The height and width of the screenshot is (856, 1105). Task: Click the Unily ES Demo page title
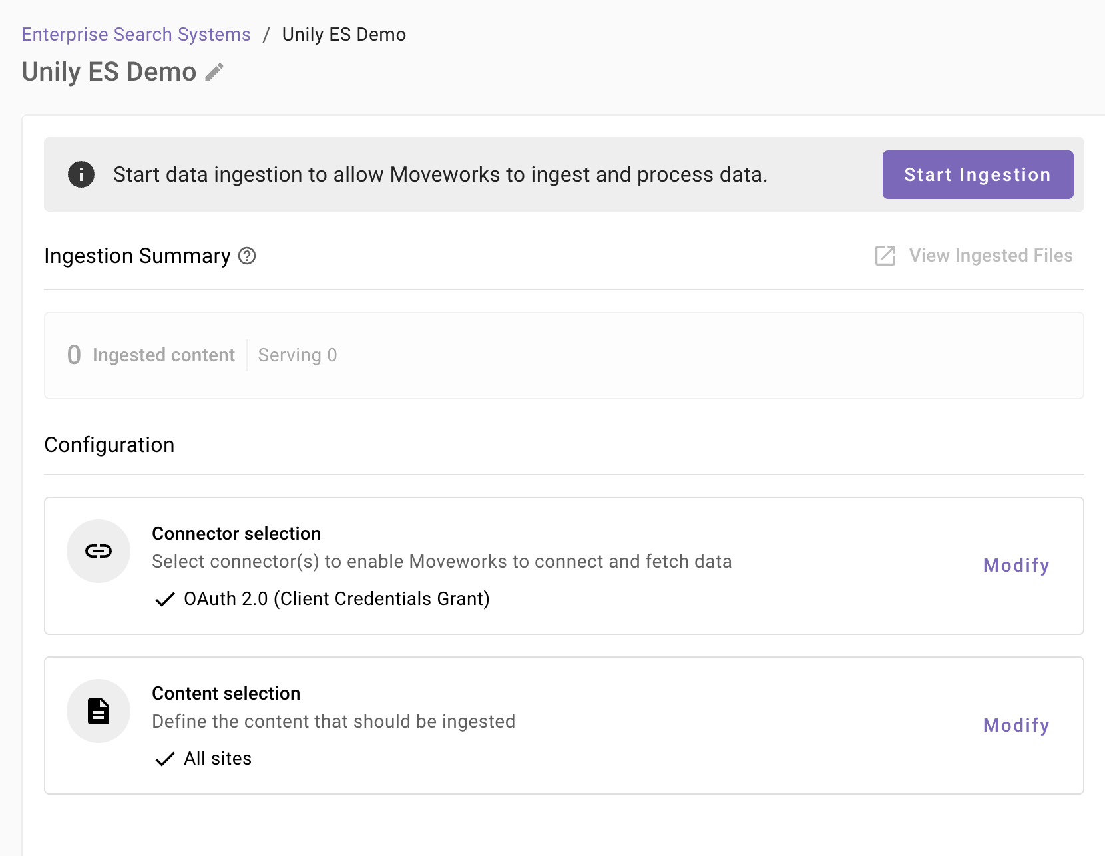109,72
